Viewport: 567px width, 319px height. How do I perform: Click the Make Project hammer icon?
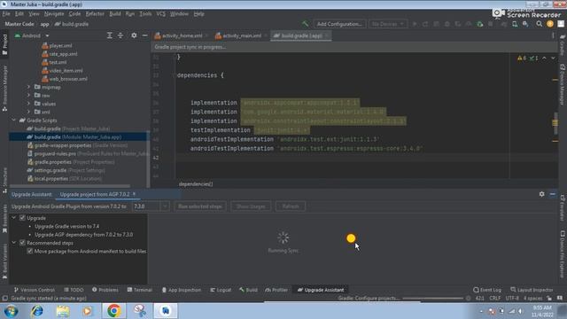305,24
